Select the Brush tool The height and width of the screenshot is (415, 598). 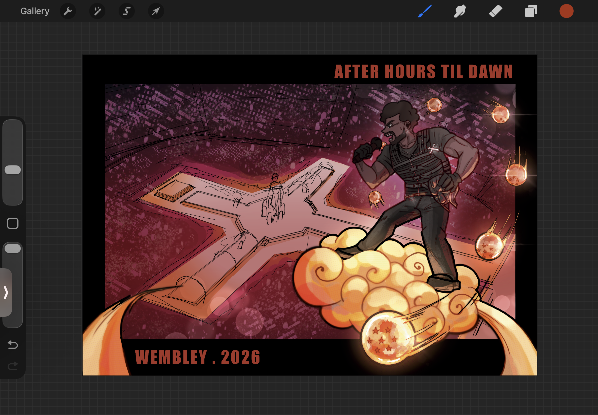click(425, 11)
